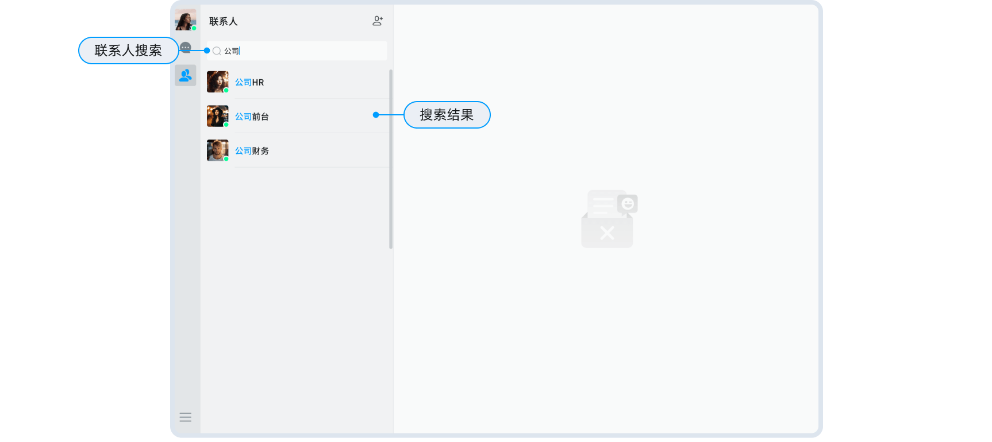Open the 公司财务 contact
992x442 pixels.
[x=297, y=151]
